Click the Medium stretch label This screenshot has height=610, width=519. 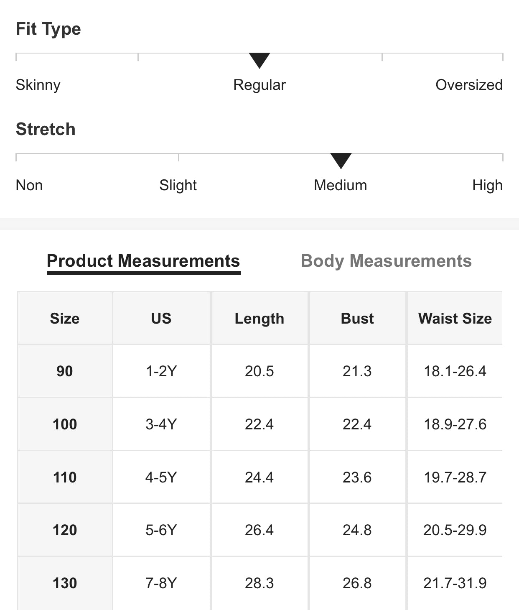point(341,185)
